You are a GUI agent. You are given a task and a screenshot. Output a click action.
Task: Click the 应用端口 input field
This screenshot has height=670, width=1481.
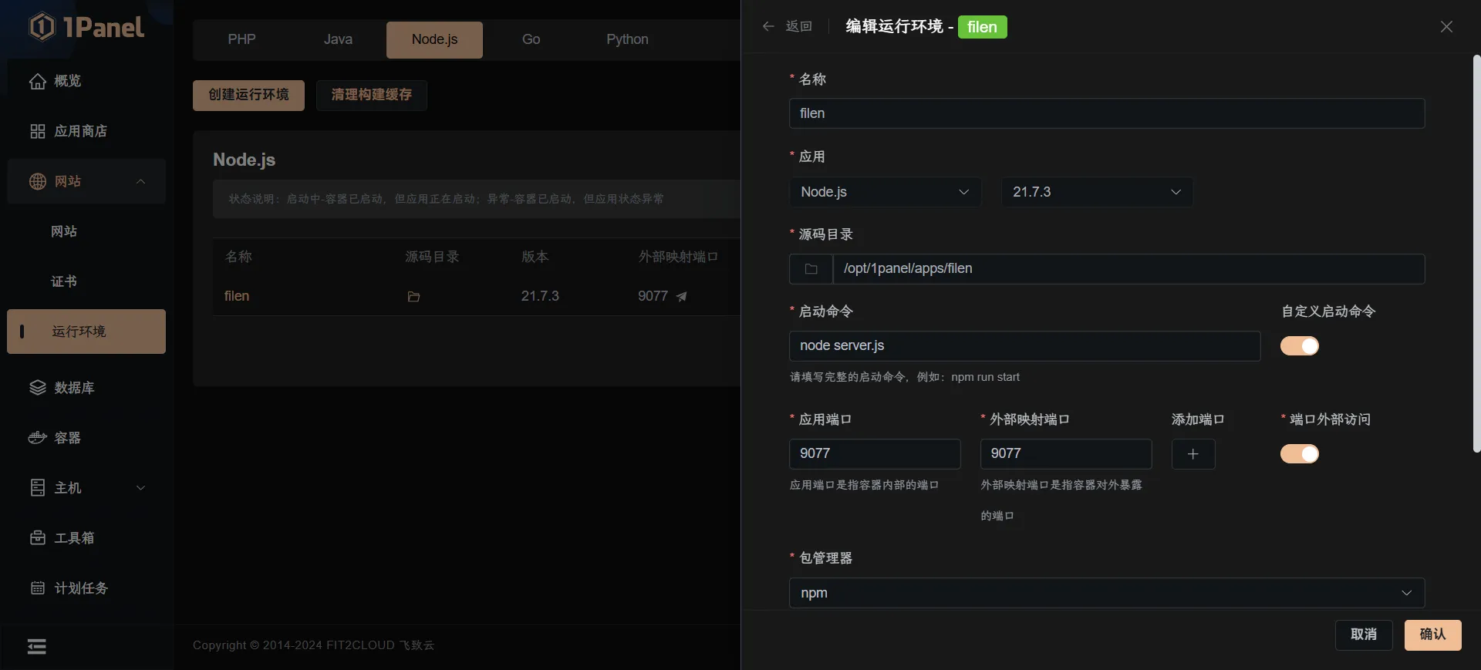coord(875,454)
